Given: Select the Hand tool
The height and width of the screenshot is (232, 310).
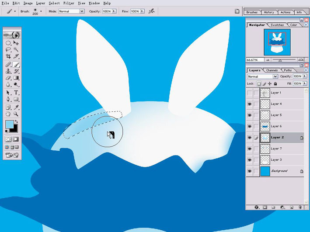Looking at the screenshot, I should [8, 114].
